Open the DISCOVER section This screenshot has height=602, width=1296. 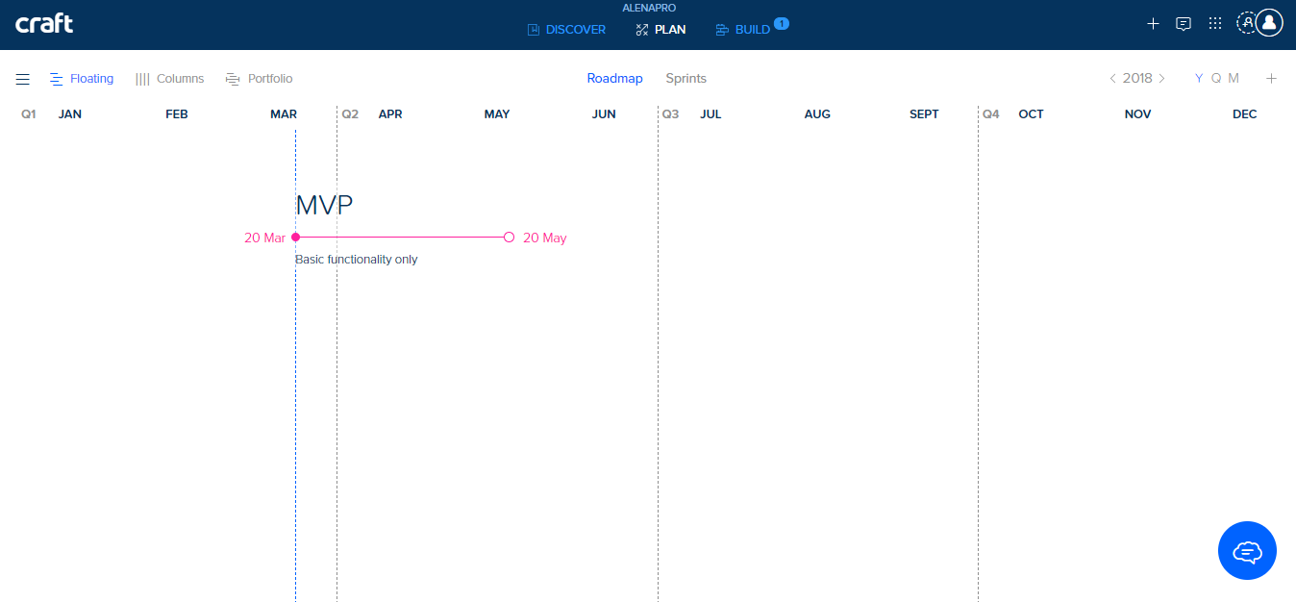point(566,30)
